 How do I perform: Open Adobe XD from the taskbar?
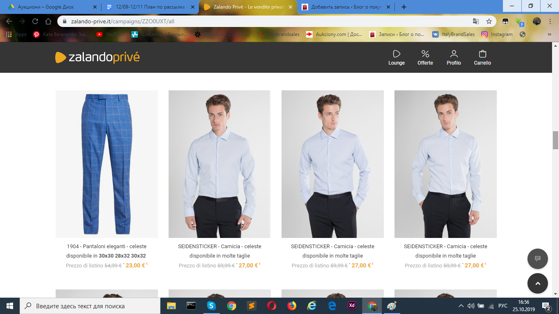click(x=352, y=306)
